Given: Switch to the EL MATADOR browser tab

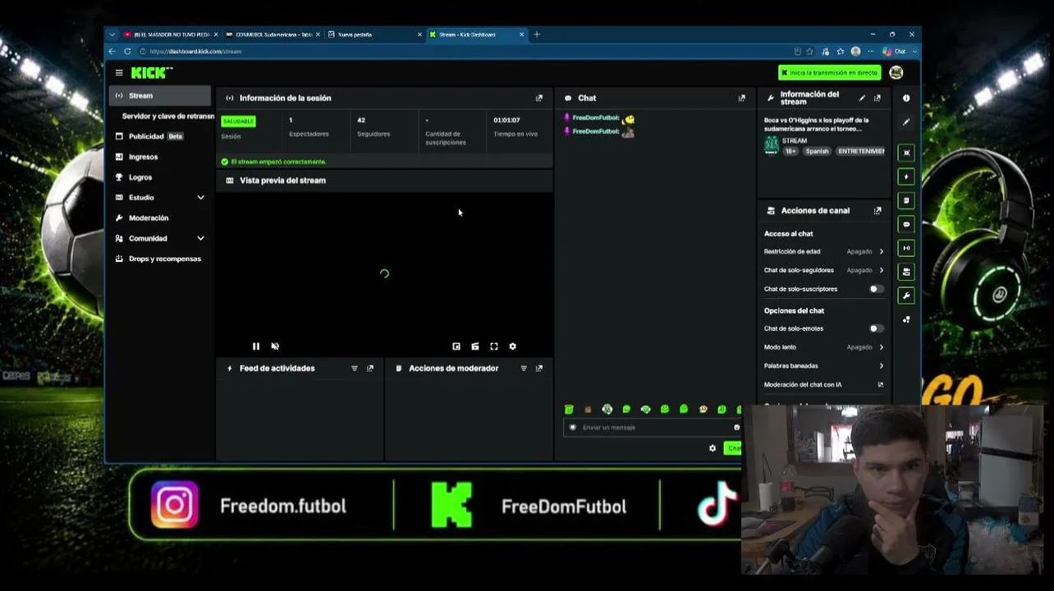Looking at the screenshot, I should (171, 34).
